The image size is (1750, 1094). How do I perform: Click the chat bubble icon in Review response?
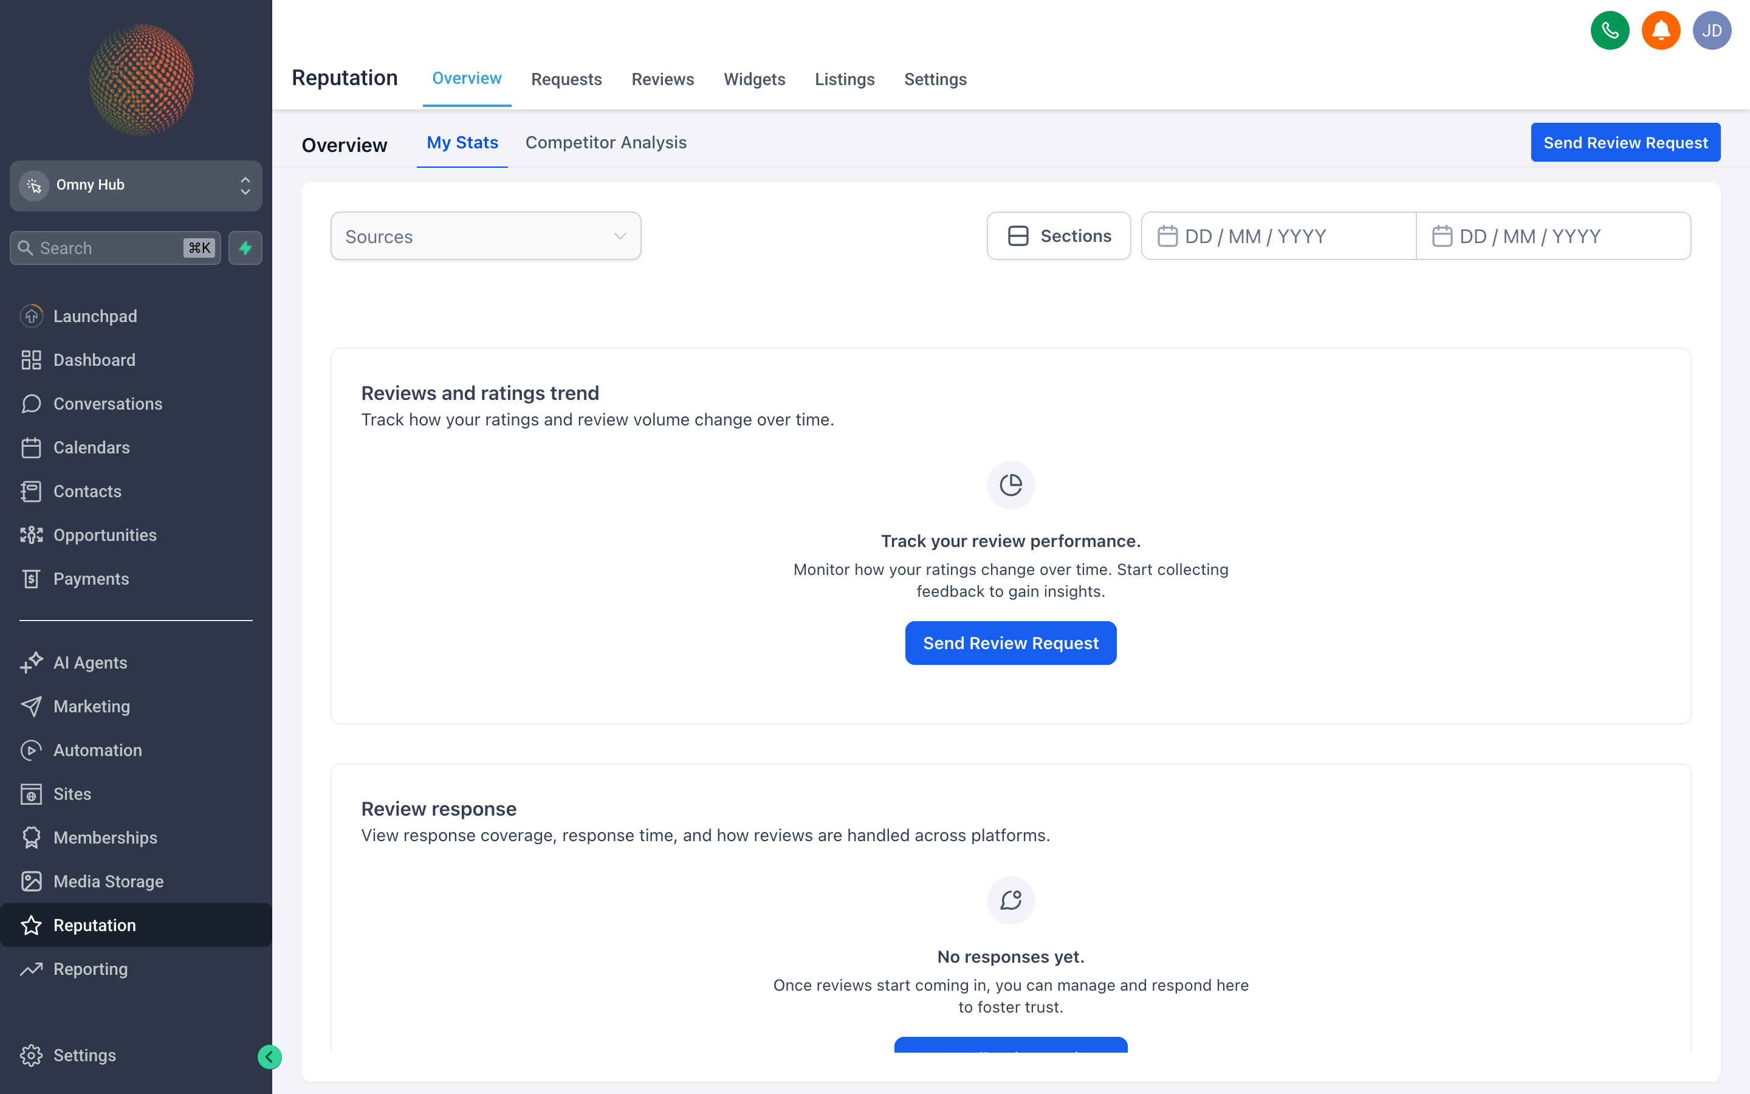point(1011,900)
